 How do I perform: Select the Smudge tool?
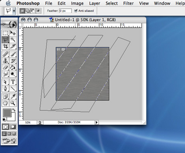(6, 74)
